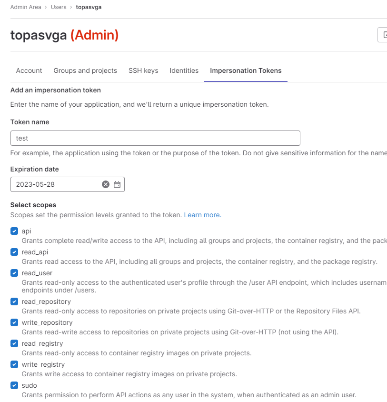
Task: Open the calendar date picker icon
Action: tap(117, 184)
